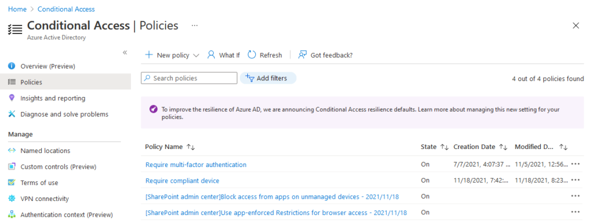This screenshot has height=223, width=593.
Task: Click the Overview (Preview) info icon
Action: pyautogui.click(x=12, y=66)
